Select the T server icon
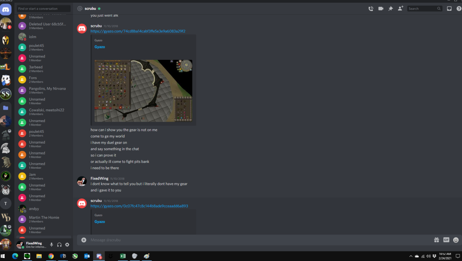 (x=5, y=203)
